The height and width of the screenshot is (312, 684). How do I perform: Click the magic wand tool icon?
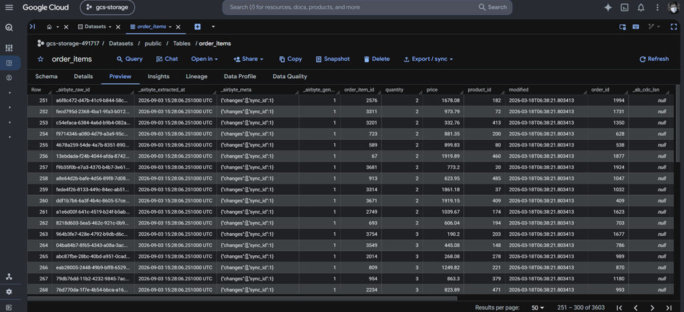651,27
